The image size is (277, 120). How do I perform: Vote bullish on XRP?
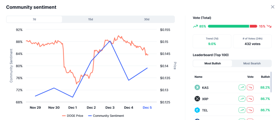point(242,99)
